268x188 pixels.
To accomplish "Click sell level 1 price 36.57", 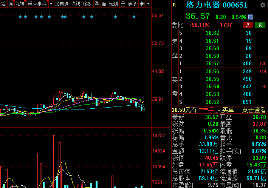I will click(212, 63).
